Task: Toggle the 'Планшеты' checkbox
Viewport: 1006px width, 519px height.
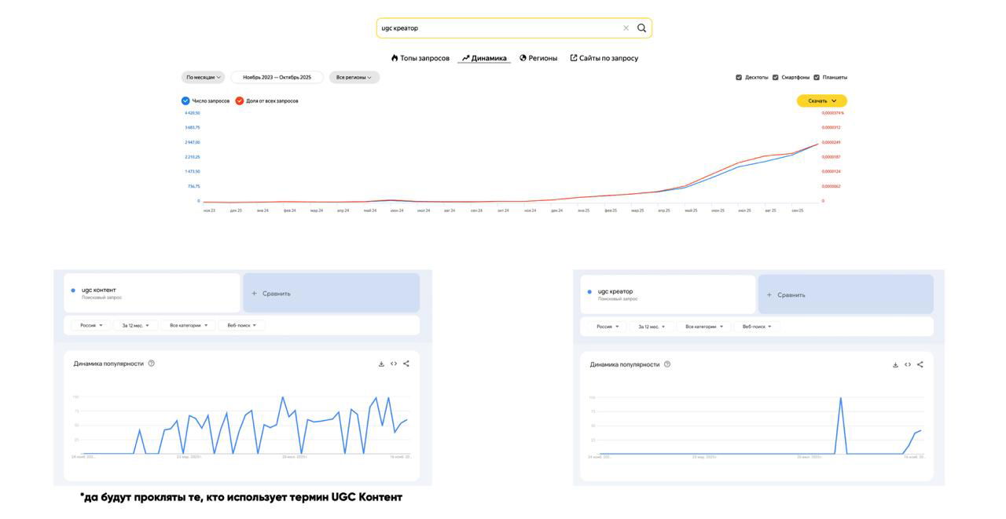Action: click(817, 78)
